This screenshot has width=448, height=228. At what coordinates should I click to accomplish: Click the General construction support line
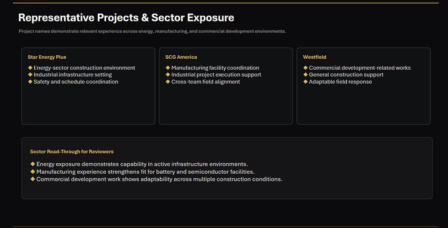tap(346, 75)
